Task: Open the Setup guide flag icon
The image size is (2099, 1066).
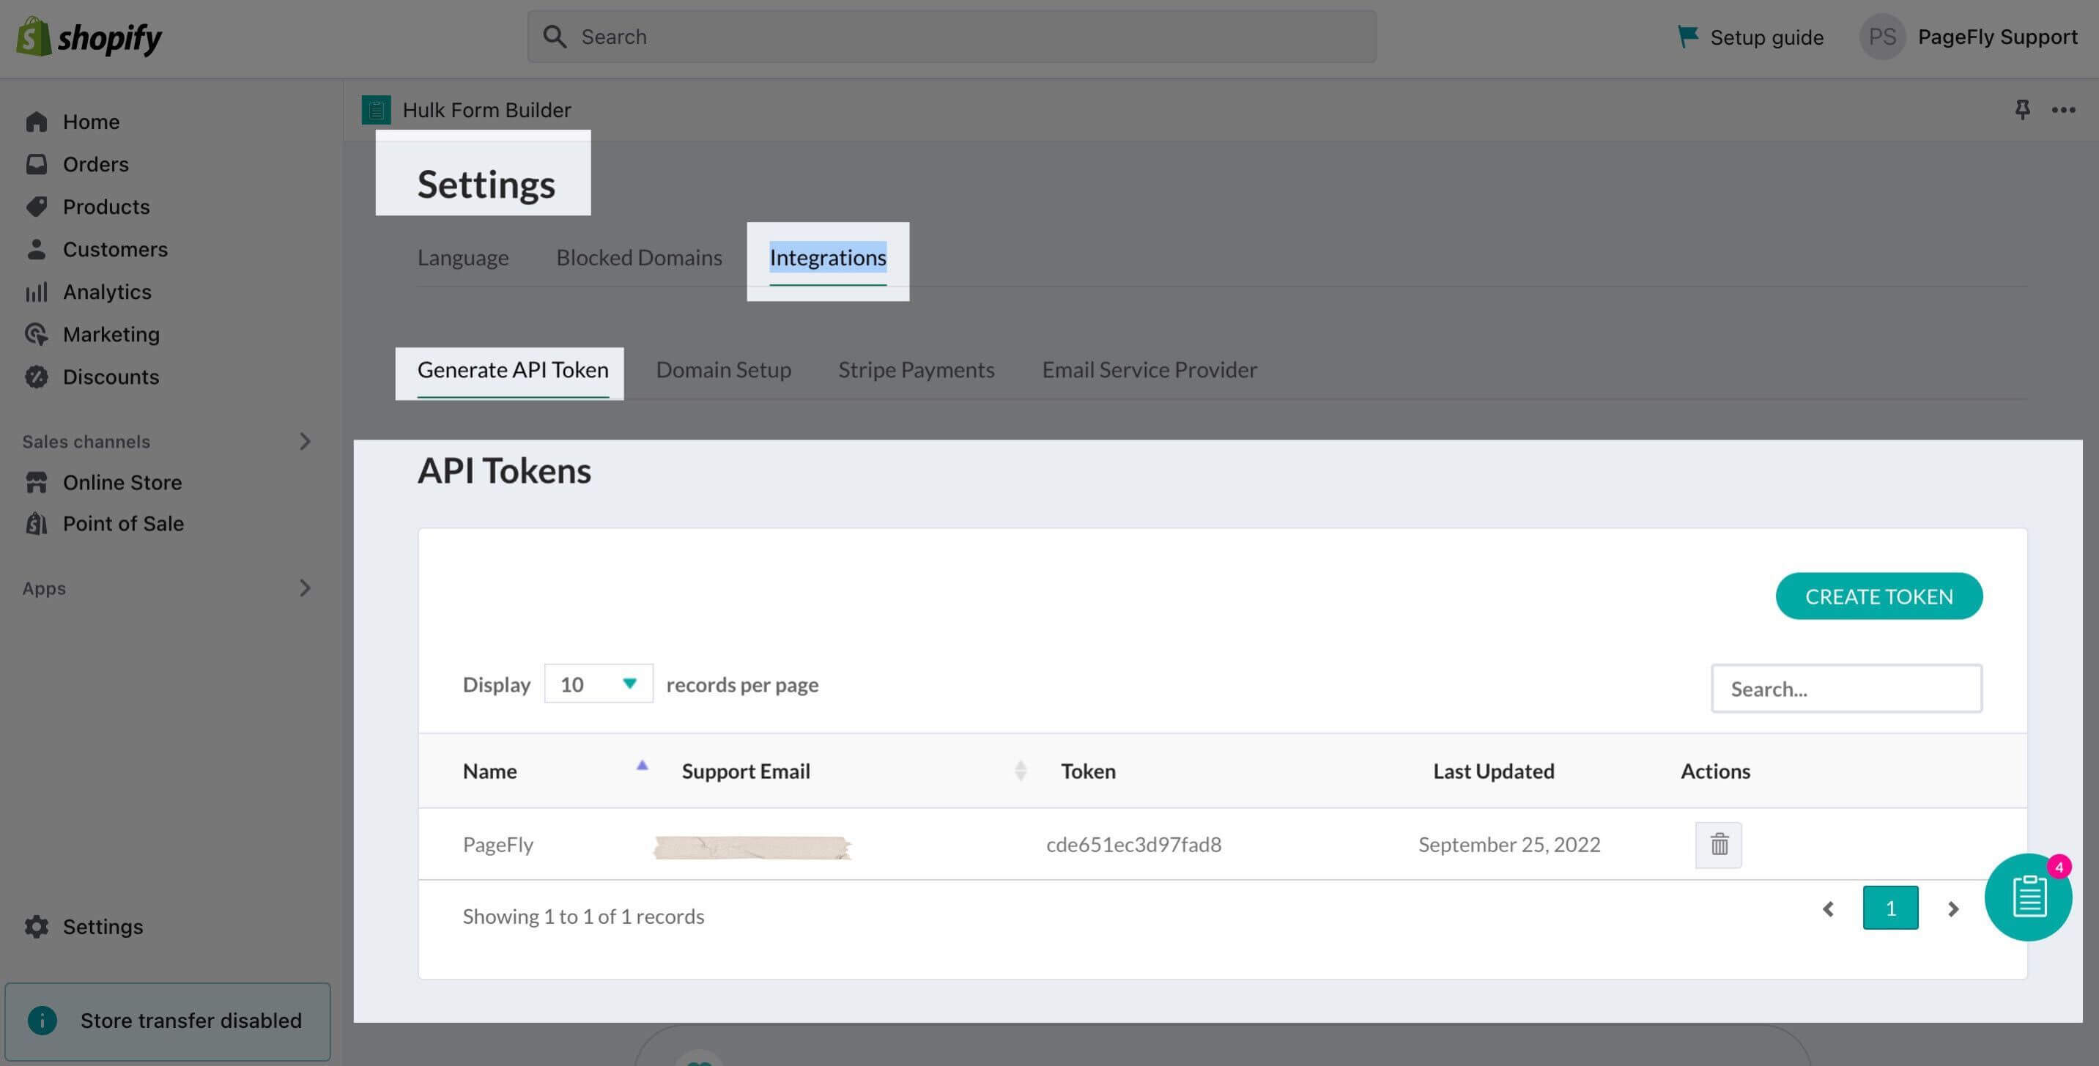Action: (x=1687, y=37)
